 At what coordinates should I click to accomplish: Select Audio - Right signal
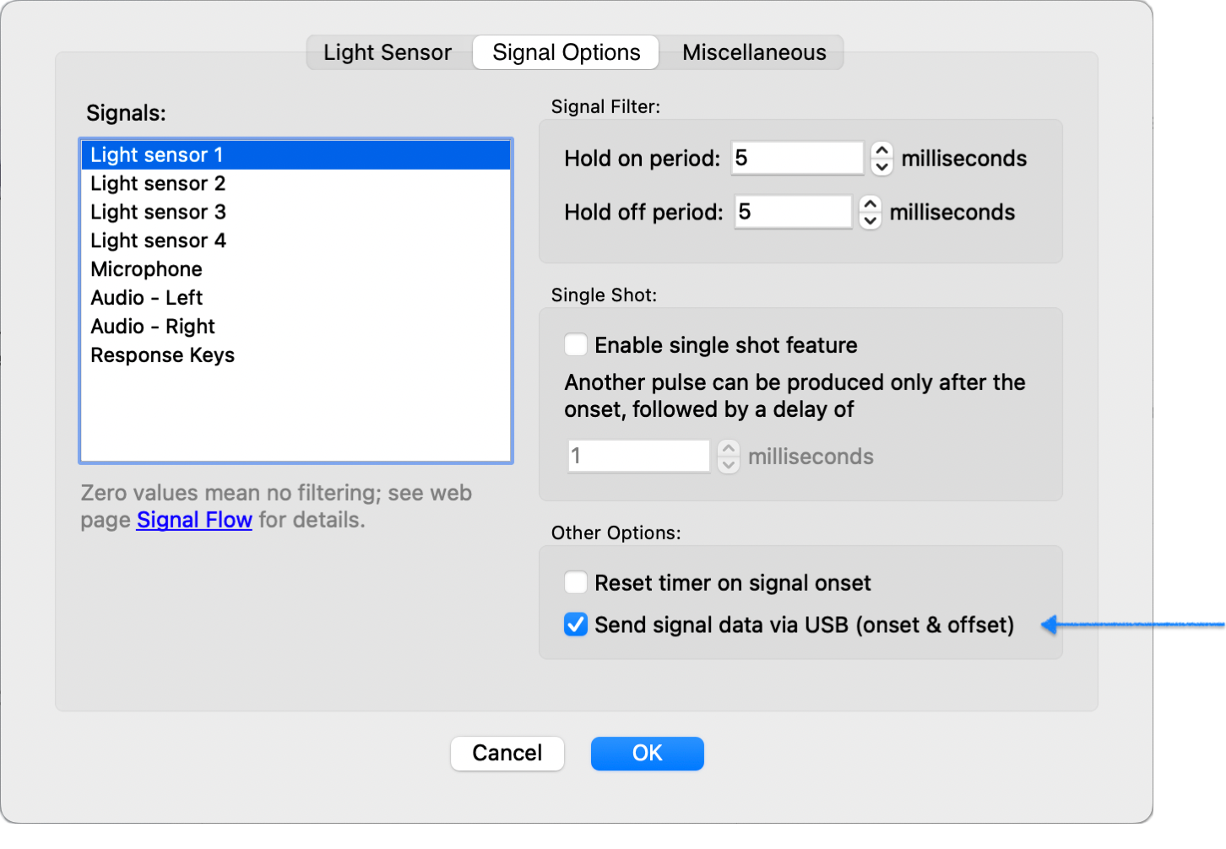click(152, 327)
